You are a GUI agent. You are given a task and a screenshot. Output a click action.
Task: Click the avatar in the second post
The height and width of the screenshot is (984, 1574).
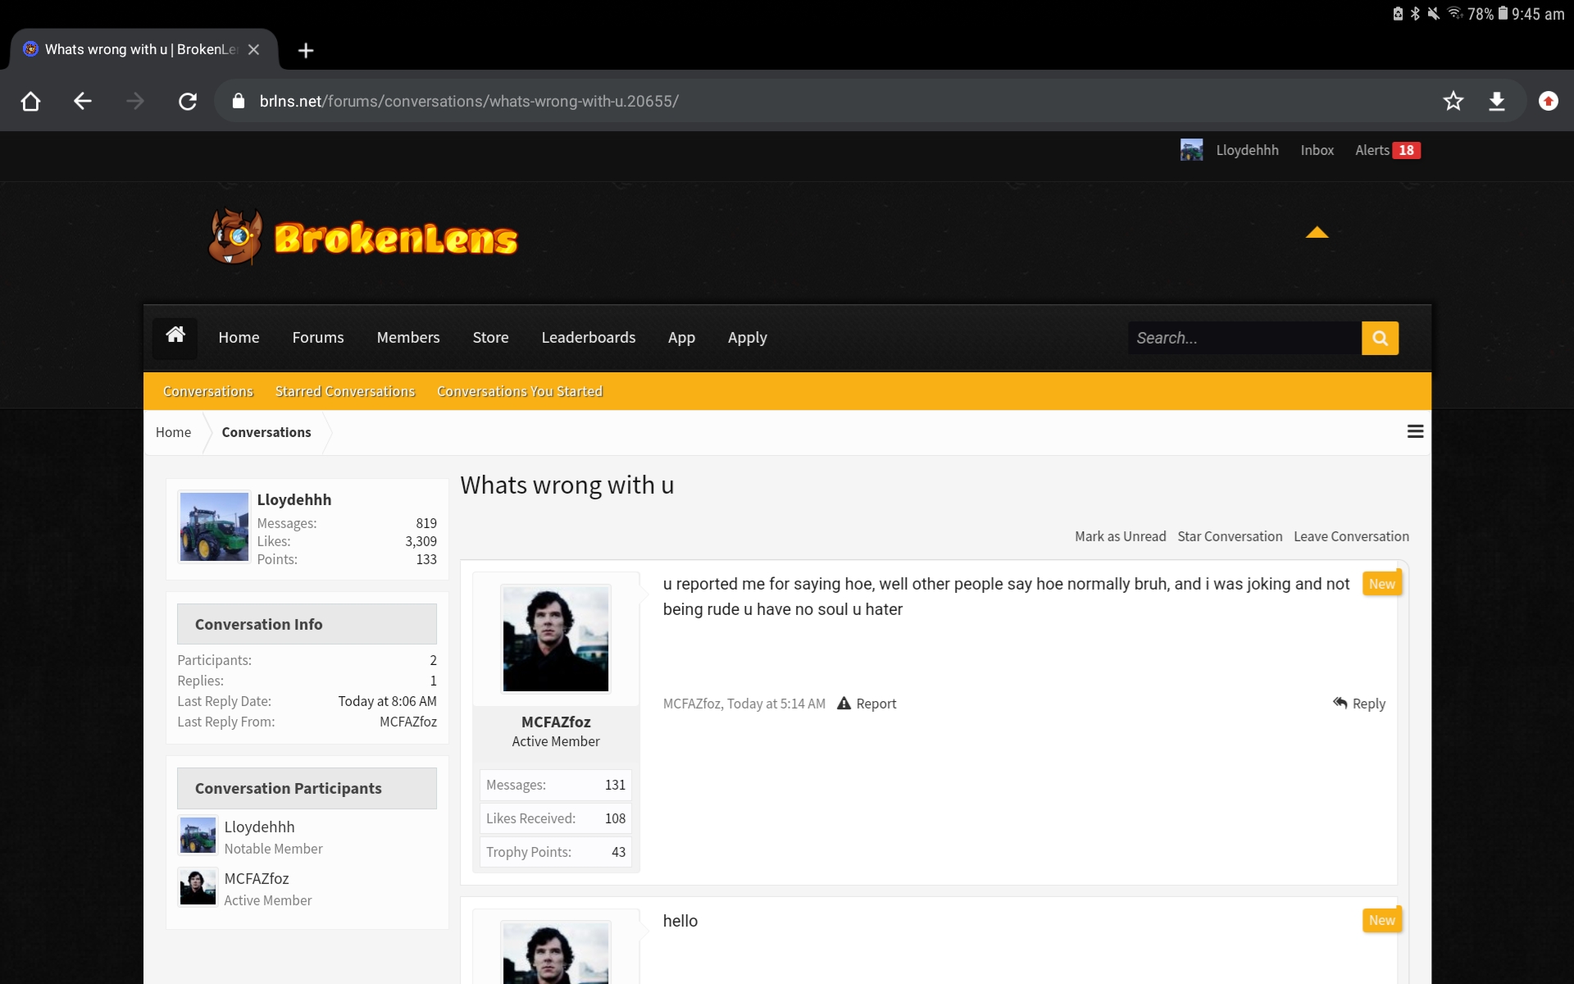[556, 953]
